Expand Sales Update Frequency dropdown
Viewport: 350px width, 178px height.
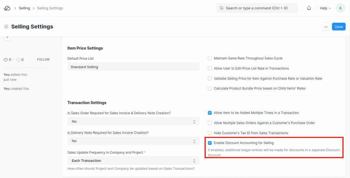(133, 161)
